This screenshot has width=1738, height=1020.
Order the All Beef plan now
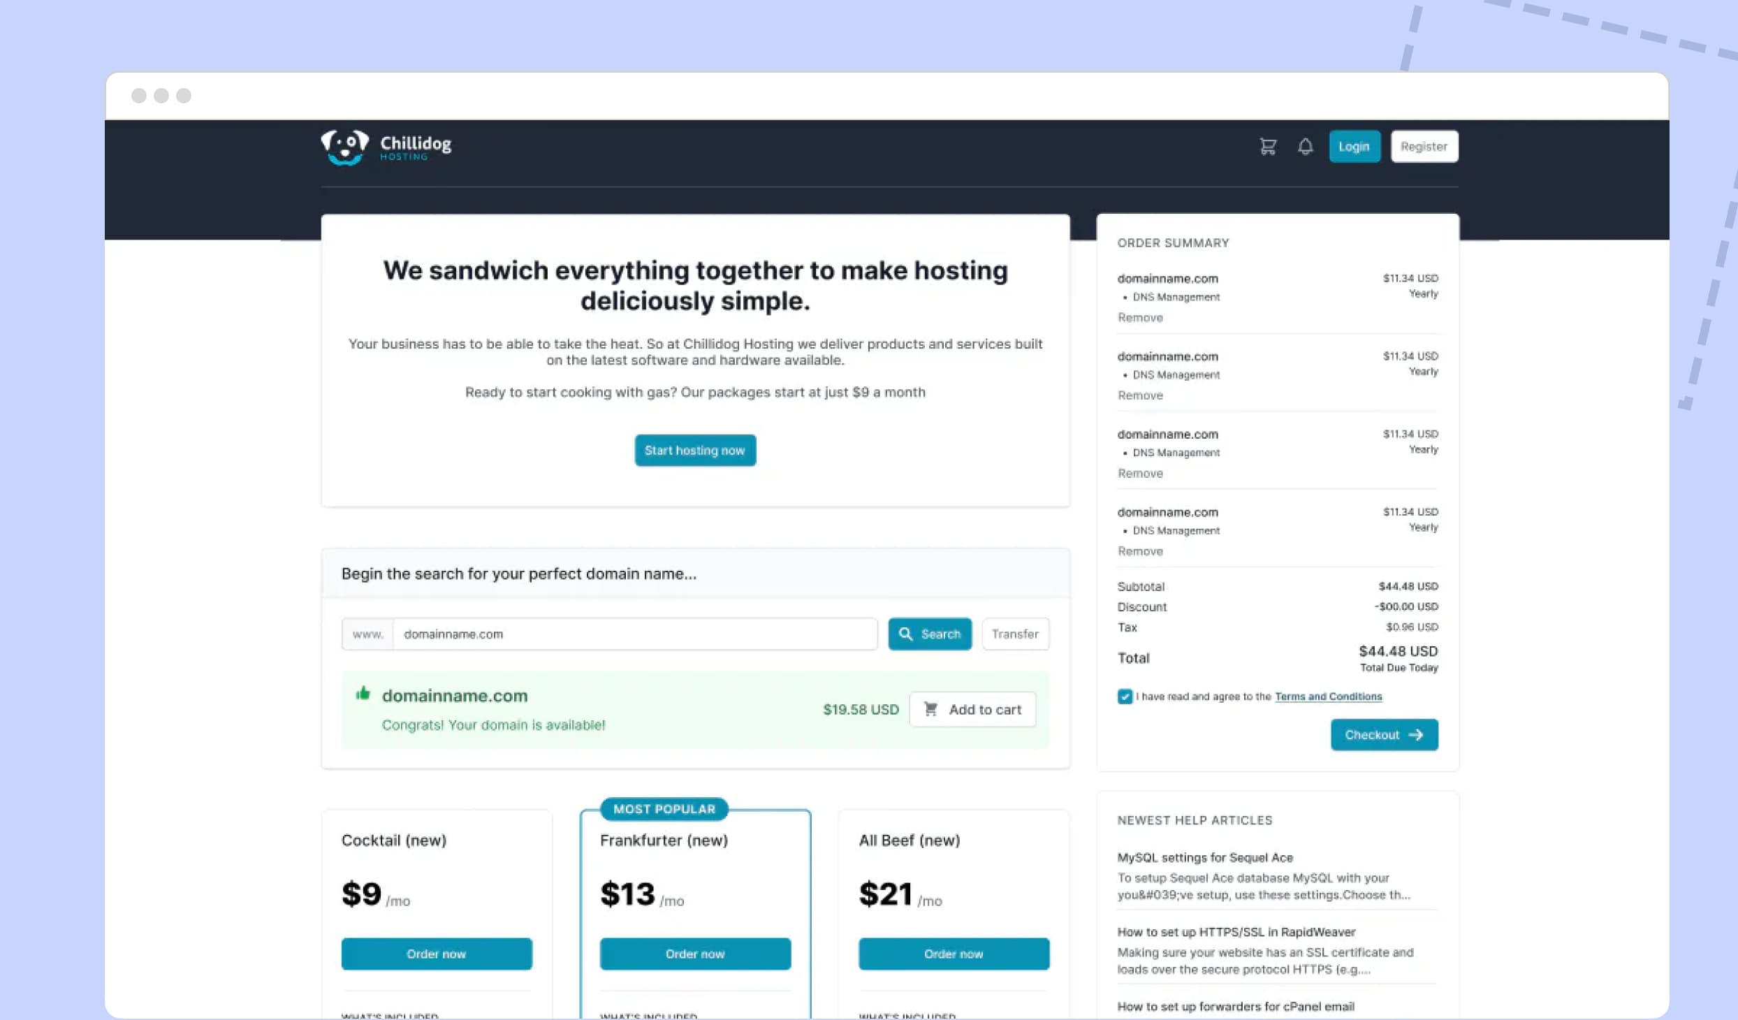click(x=954, y=954)
